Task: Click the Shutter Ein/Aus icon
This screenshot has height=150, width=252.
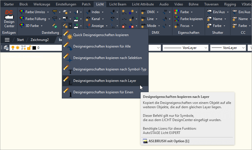Action: click(x=209, y=12)
